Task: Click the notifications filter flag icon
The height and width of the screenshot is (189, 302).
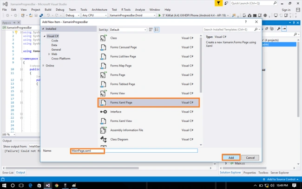Action: pos(219,3)
